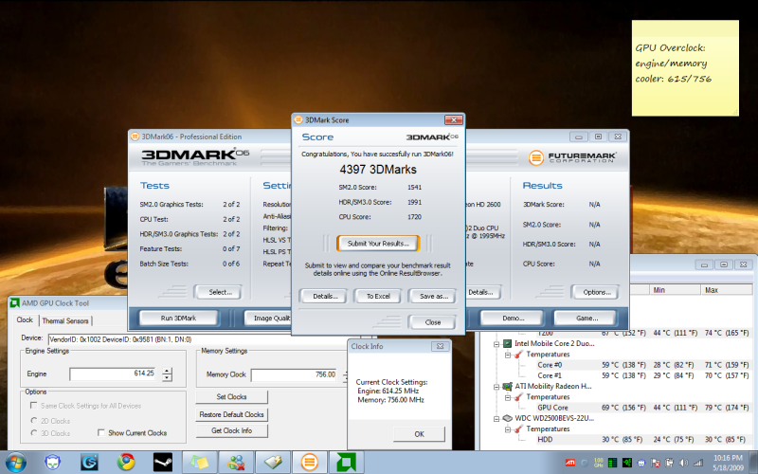Switch to the Clock tab
The width and height of the screenshot is (758, 474).
tap(25, 319)
